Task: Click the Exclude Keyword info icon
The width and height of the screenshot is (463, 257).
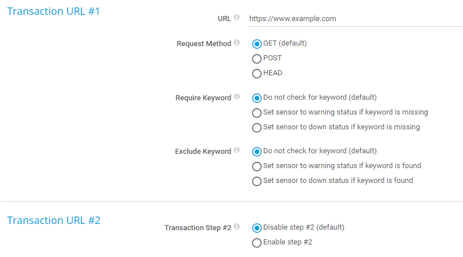Action: 237,151
